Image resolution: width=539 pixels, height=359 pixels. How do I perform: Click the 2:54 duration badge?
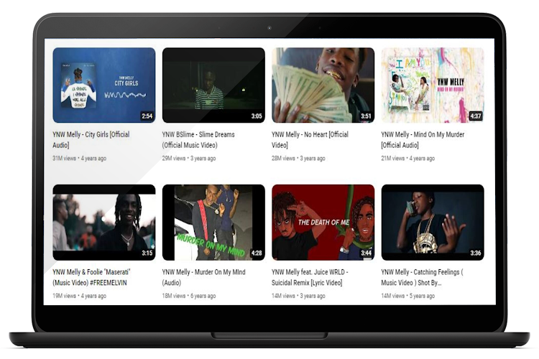[147, 116]
